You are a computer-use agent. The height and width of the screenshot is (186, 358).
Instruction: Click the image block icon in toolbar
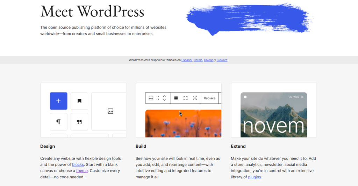click(151, 98)
